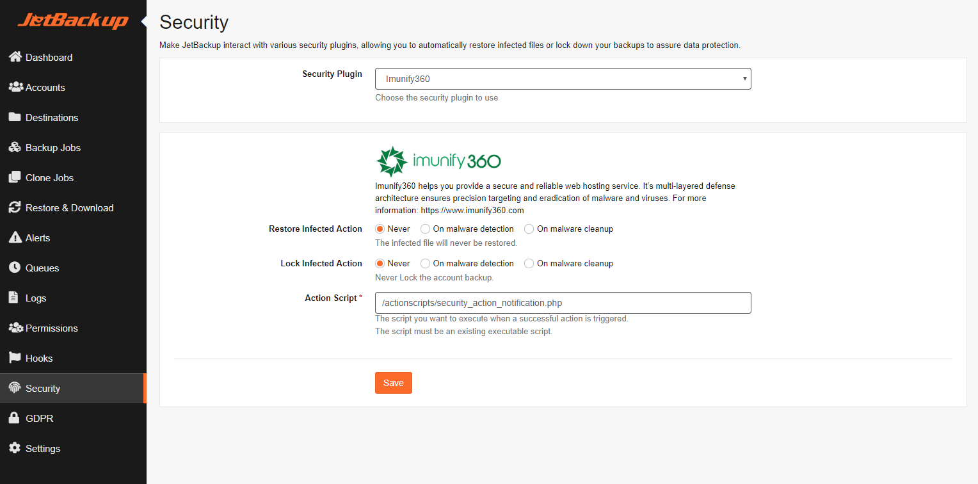
Task: Select Never for Lock Infected Action
Action: [380, 263]
